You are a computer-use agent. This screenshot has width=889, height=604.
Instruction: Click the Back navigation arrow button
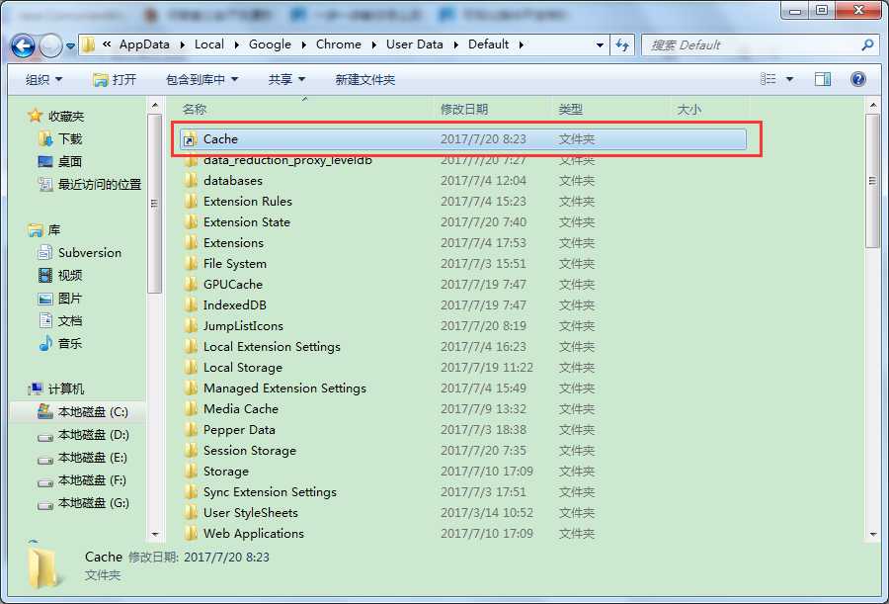click(24, 46)
